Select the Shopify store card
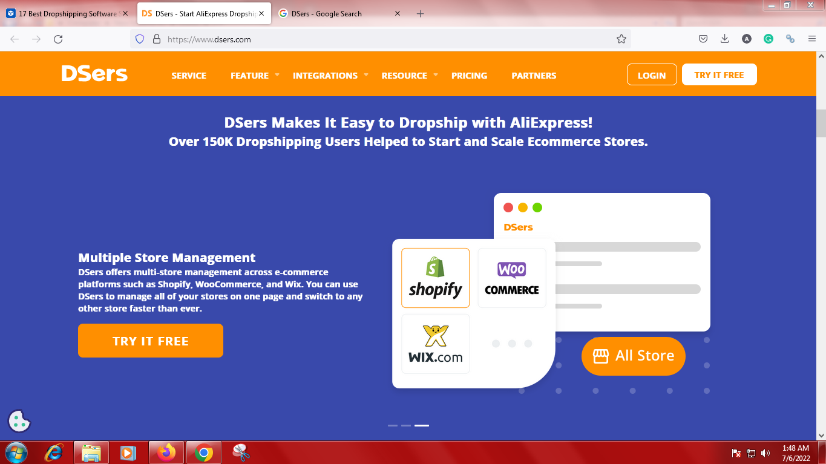826x464 pixels. (x=436, y=278)
